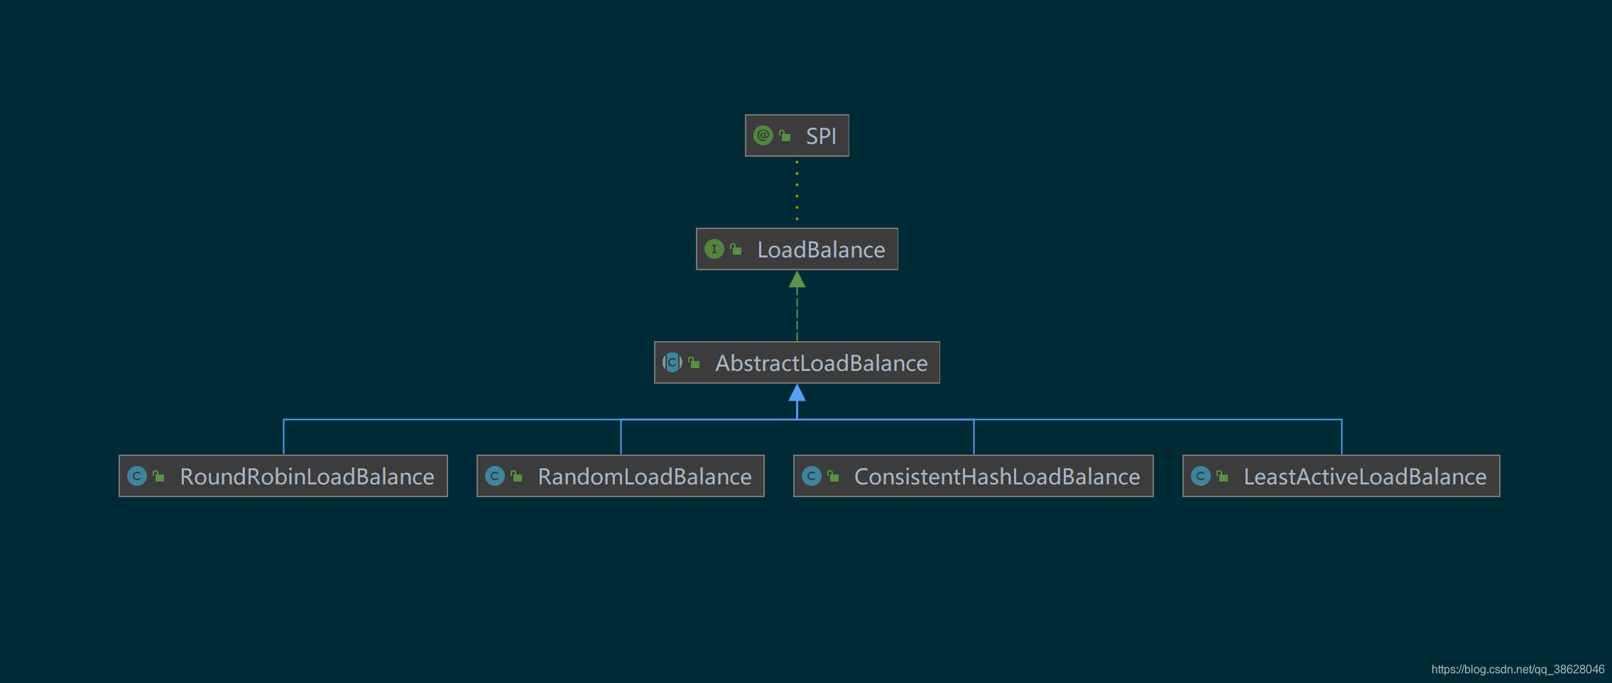The width and height of the screenshot is (1612, 683).
Task: Click the abstract class icon in AbstractLoadBalance
Action: (x=672, y=362)
